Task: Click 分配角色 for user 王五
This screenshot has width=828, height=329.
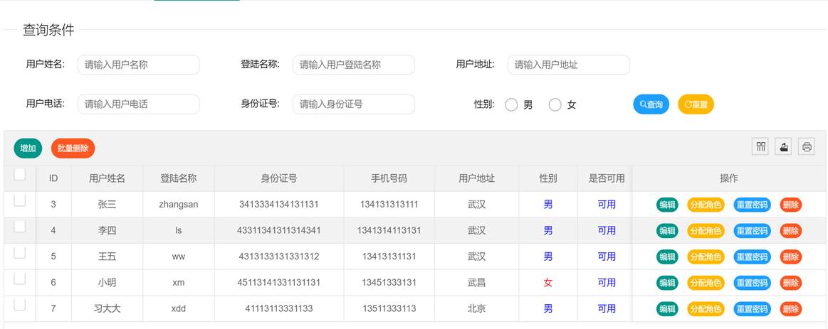Action: pyautogui.click(x=706, y=257)
